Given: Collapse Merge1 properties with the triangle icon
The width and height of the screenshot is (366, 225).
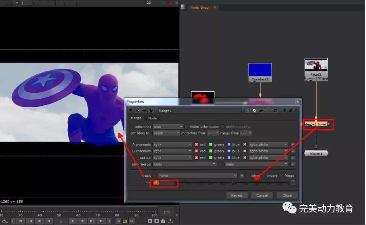Looking at the screenshot, I should coord(130,111).
